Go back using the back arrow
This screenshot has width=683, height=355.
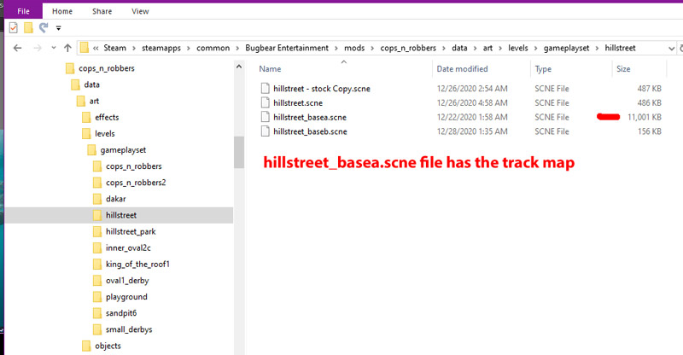coord(17,48)
